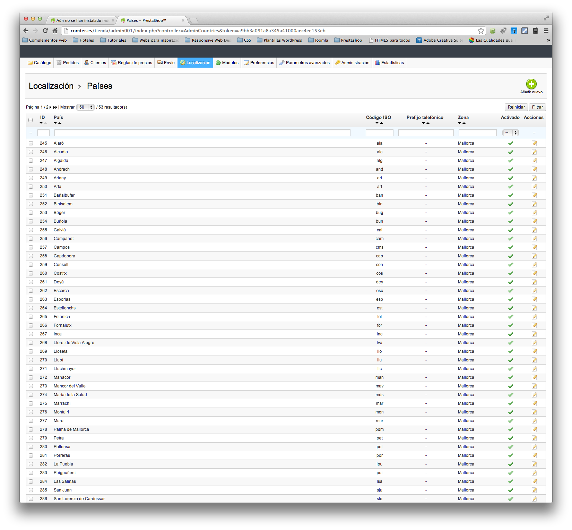Go to next page arrow in pagination
The image size is (572, 530).
[x=50, y=107]
